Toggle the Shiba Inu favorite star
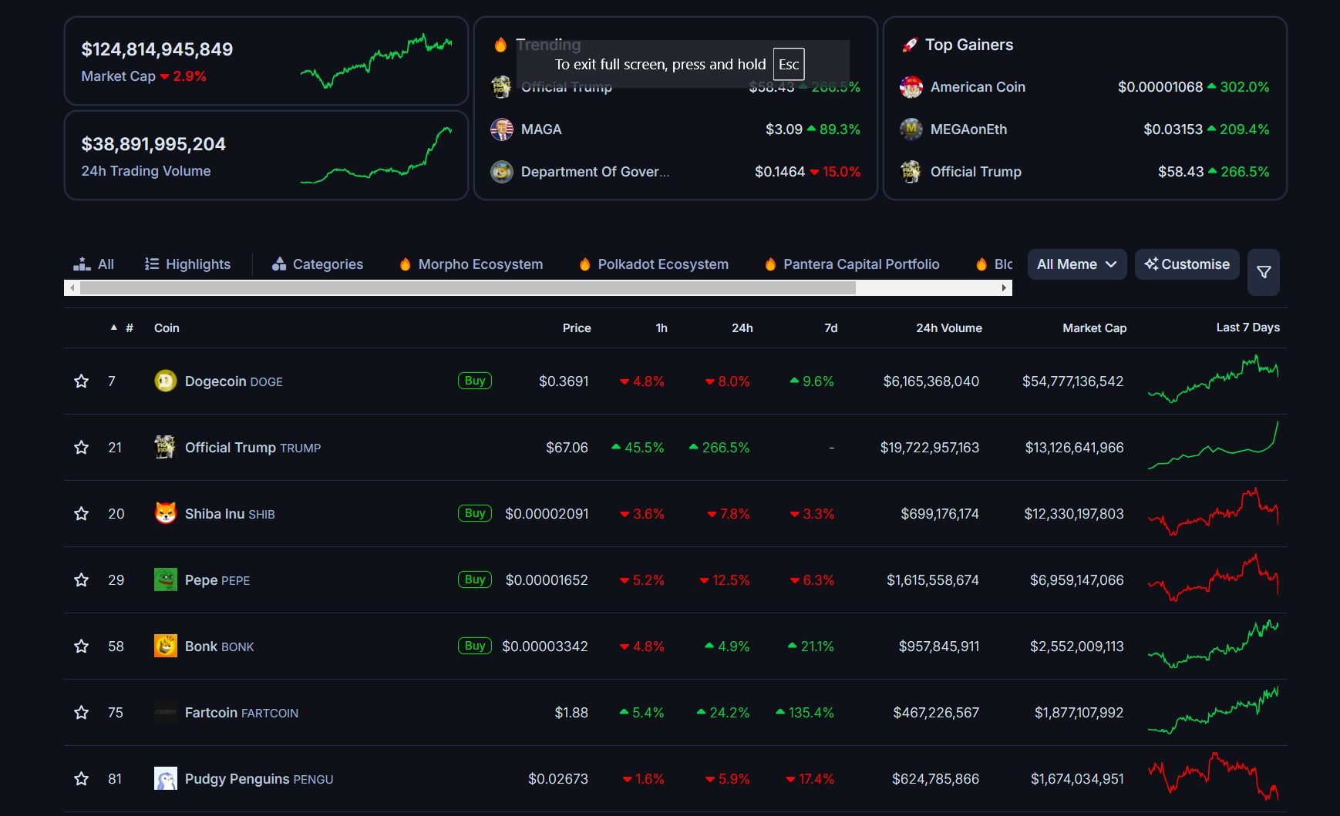This screenshot has width=1340, height=816. click(x=81, y=513)
